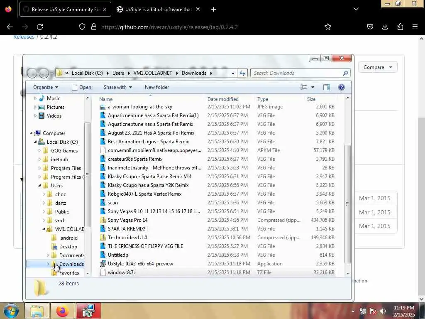Click Users in the address breadcrumb
Screen dimensions: 425x319
pyautogui.click(x=118, y=73)
